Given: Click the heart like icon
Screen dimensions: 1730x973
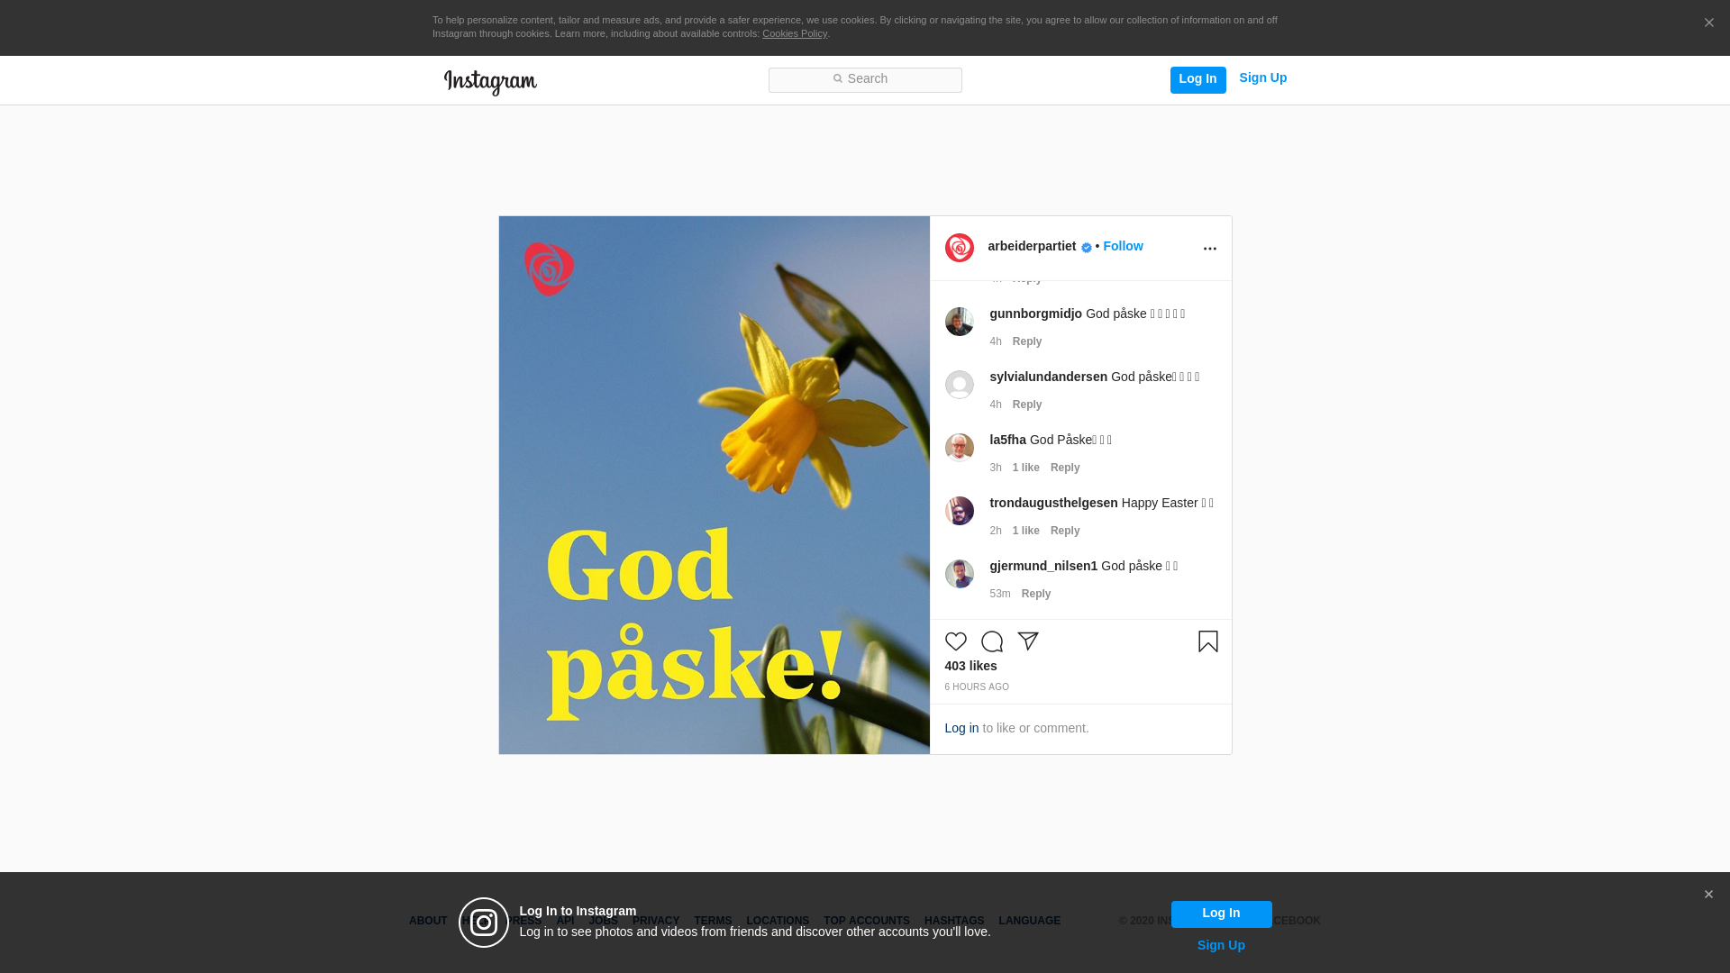Looking at the screenshot, I should (x=955, y=641).
